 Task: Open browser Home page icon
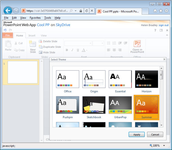(x=155, y=11)
